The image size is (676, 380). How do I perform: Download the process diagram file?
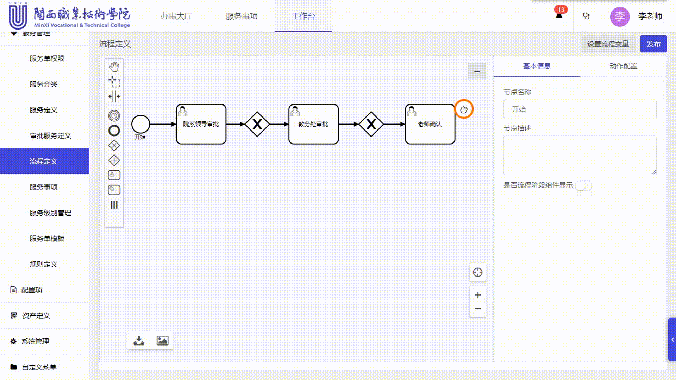pyautogui.click(x=139, y=341)
